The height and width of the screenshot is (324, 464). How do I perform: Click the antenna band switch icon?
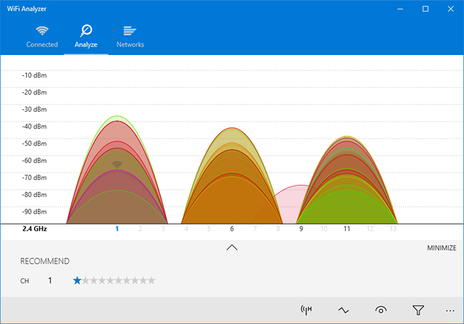pyautogui.click(x=306, y=310)
